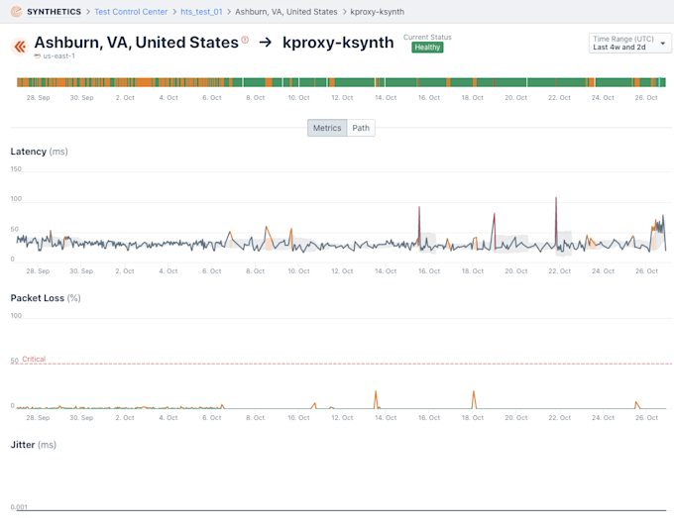This screenshot has width=674, height=531.
Task: Click the 0.001 value on Jitter axis
Action: 19,507
